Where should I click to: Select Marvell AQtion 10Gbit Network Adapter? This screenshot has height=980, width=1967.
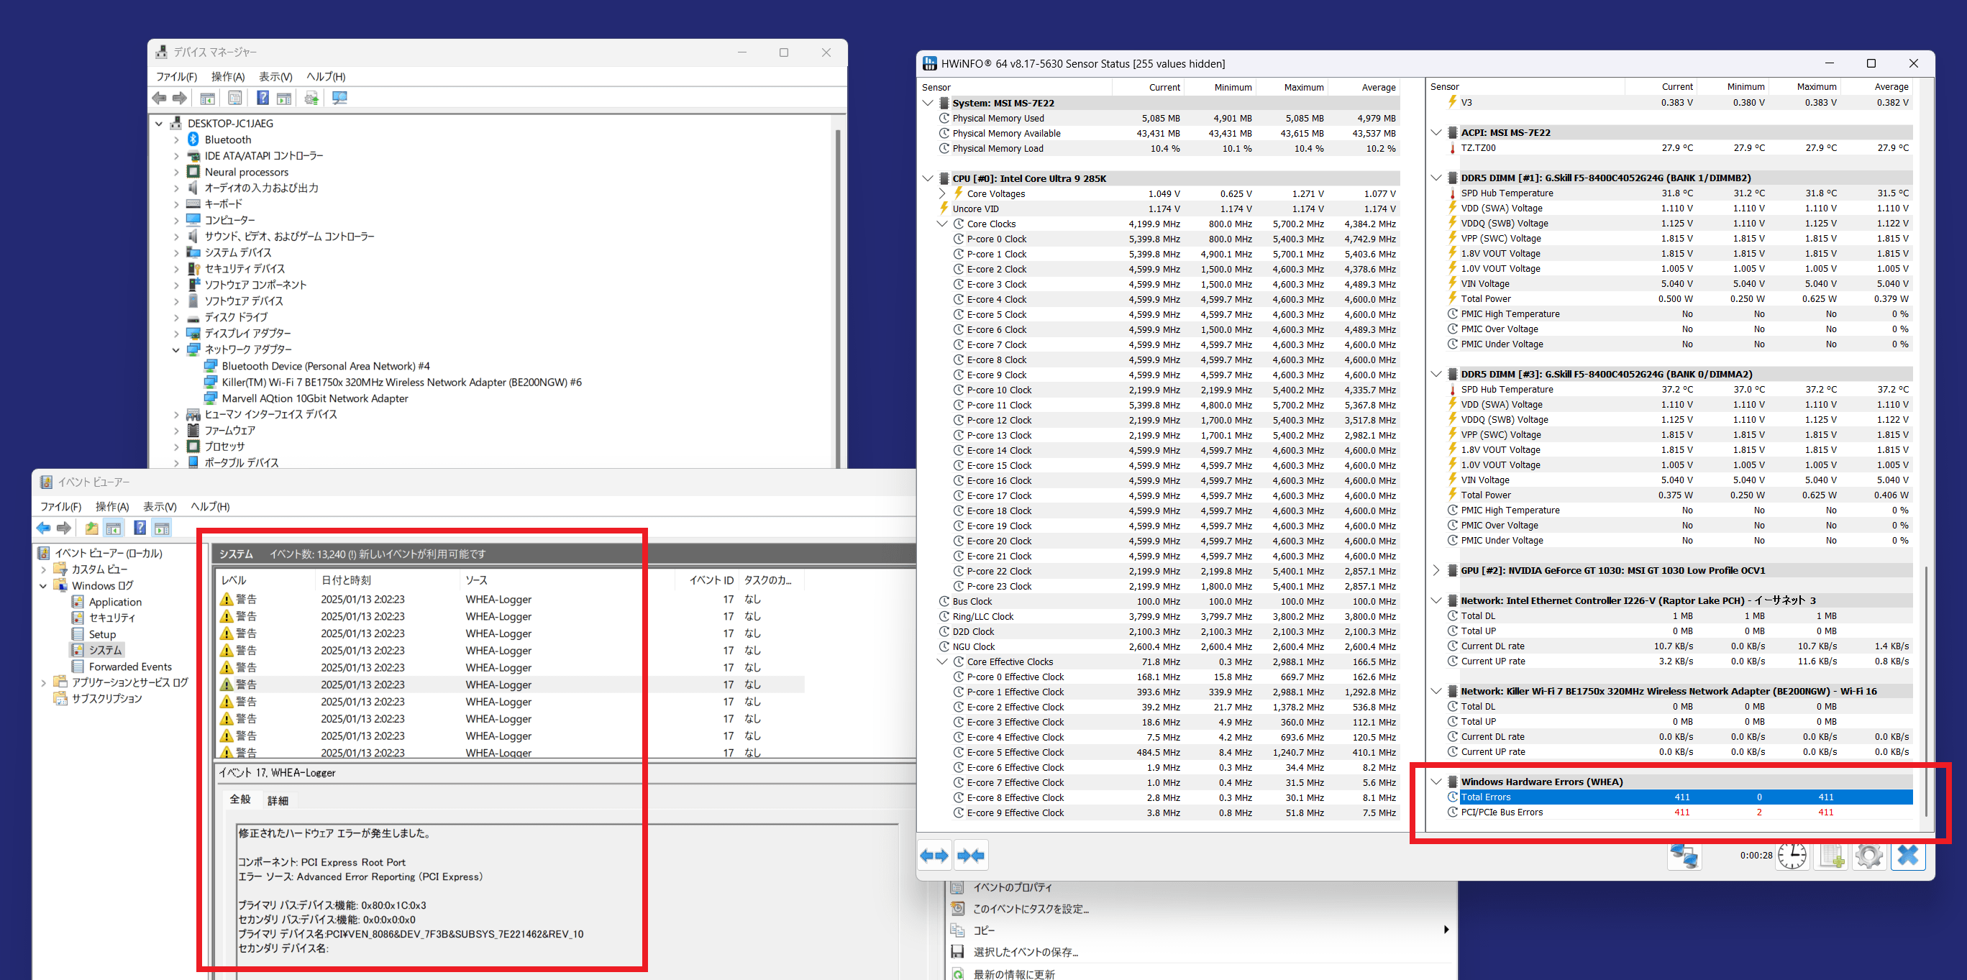tap(314, 398)
